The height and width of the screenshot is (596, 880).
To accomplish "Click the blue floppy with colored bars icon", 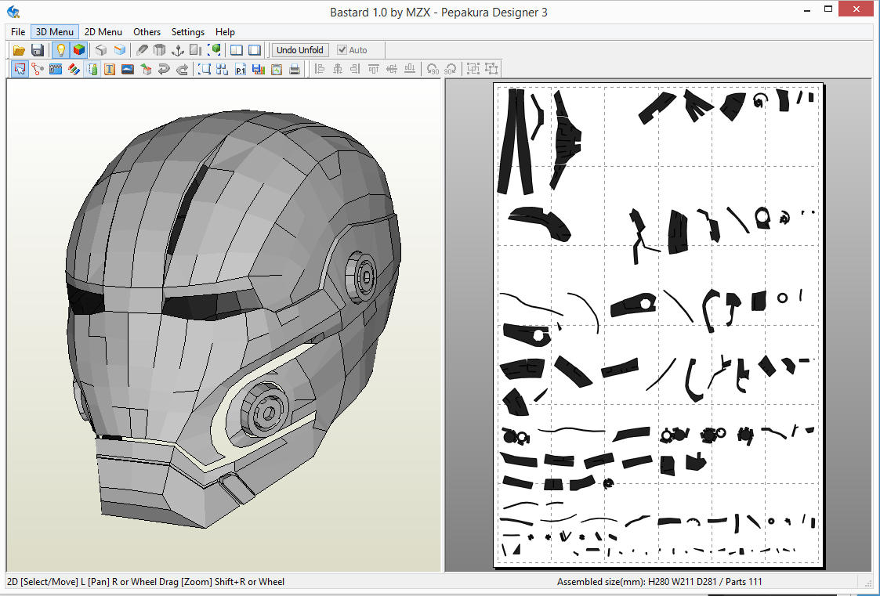I will pyautogui.click(x=258, y=69).
